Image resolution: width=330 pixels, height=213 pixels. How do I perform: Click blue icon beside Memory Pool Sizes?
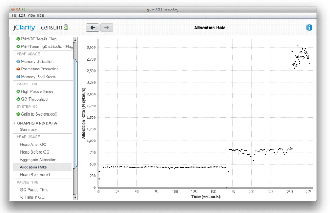[18, 77]
